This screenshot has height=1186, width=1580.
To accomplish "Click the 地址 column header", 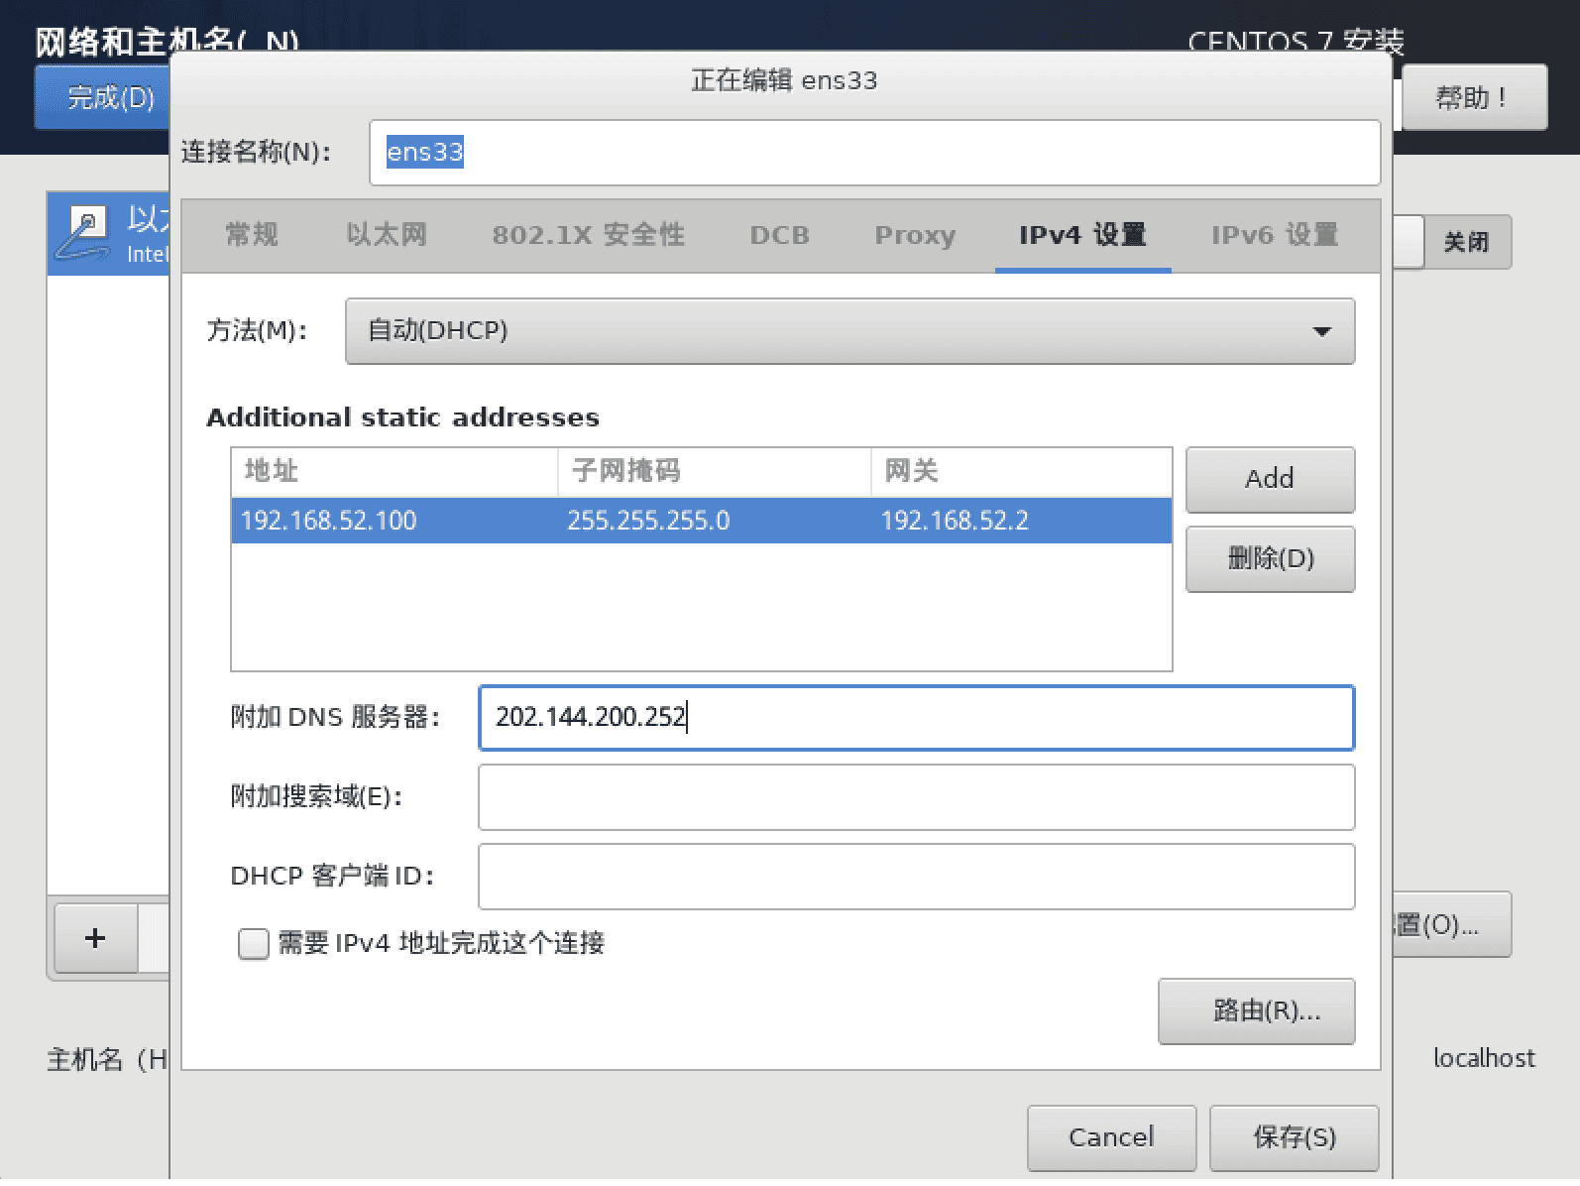I will point(395,472).
